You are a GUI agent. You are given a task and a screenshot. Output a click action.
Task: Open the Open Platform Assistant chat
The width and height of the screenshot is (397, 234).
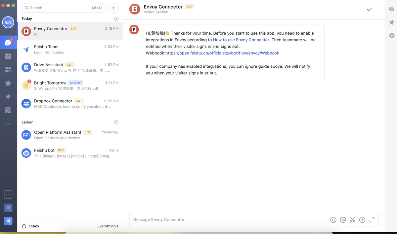click(x=70, y=135)
